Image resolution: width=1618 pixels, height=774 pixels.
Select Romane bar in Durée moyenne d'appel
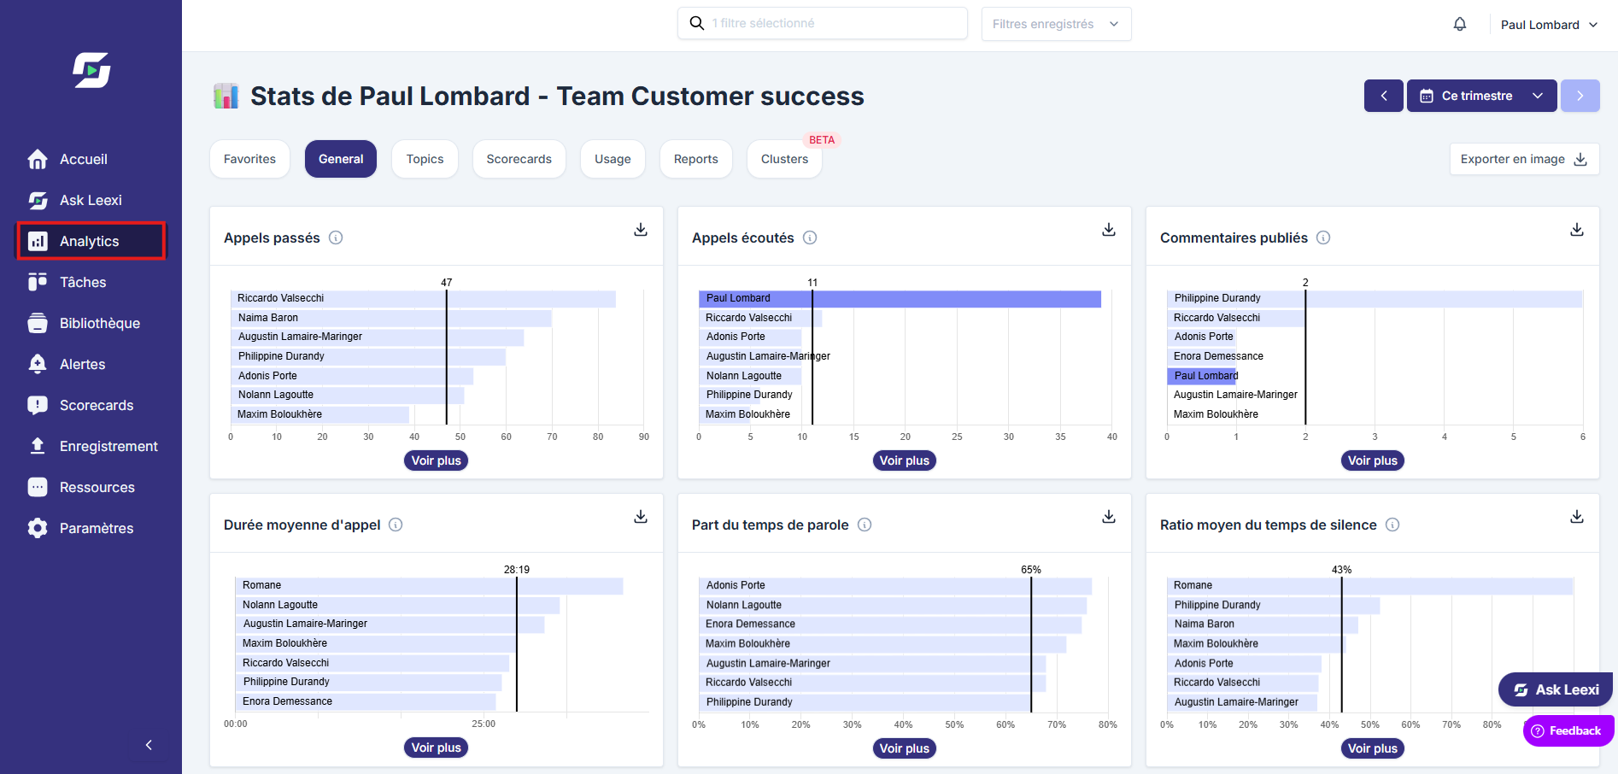click(x=429, y=585)
